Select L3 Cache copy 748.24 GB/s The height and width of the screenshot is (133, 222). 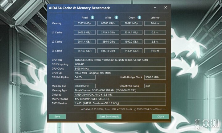tap(132, 51)
